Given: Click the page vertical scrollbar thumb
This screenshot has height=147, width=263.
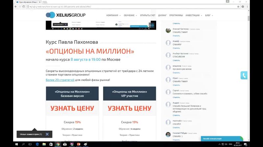Looking at the screenshot, I should tap(249, 18).
